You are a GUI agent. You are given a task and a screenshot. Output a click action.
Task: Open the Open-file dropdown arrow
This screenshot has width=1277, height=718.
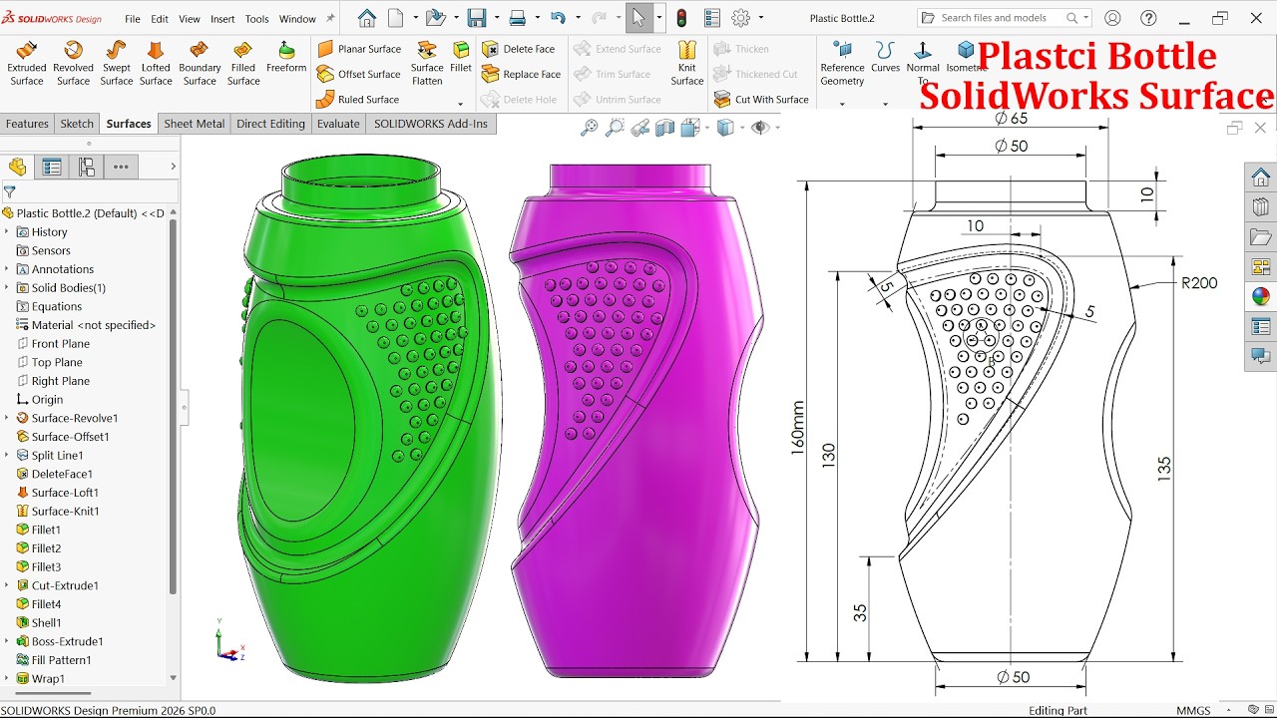pyautogui.click(x=455, y=18)
